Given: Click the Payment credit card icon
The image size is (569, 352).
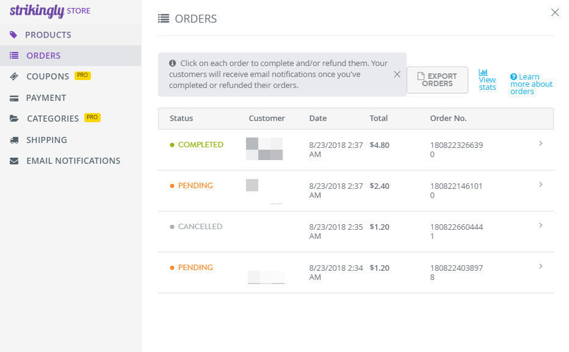Looking at the screenshot, I should [14, 98].
